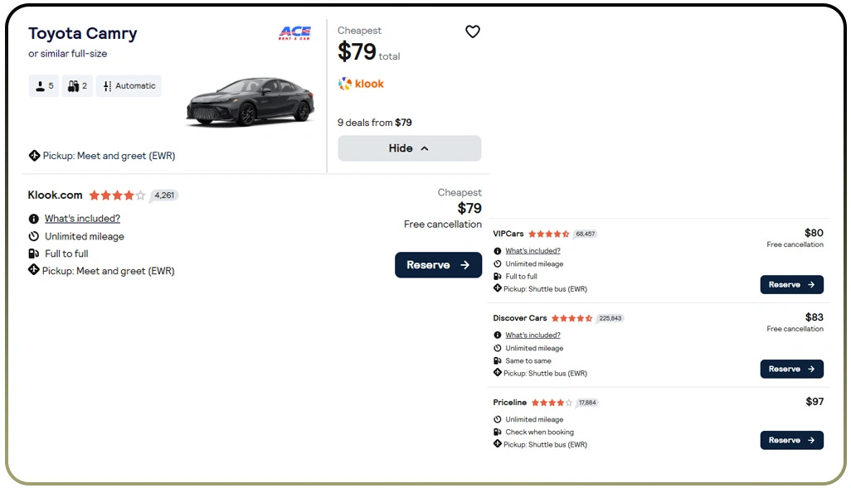Reserve the Klook.com deal for $79
Screen dimensions: 851x488
tap(438, 264)
